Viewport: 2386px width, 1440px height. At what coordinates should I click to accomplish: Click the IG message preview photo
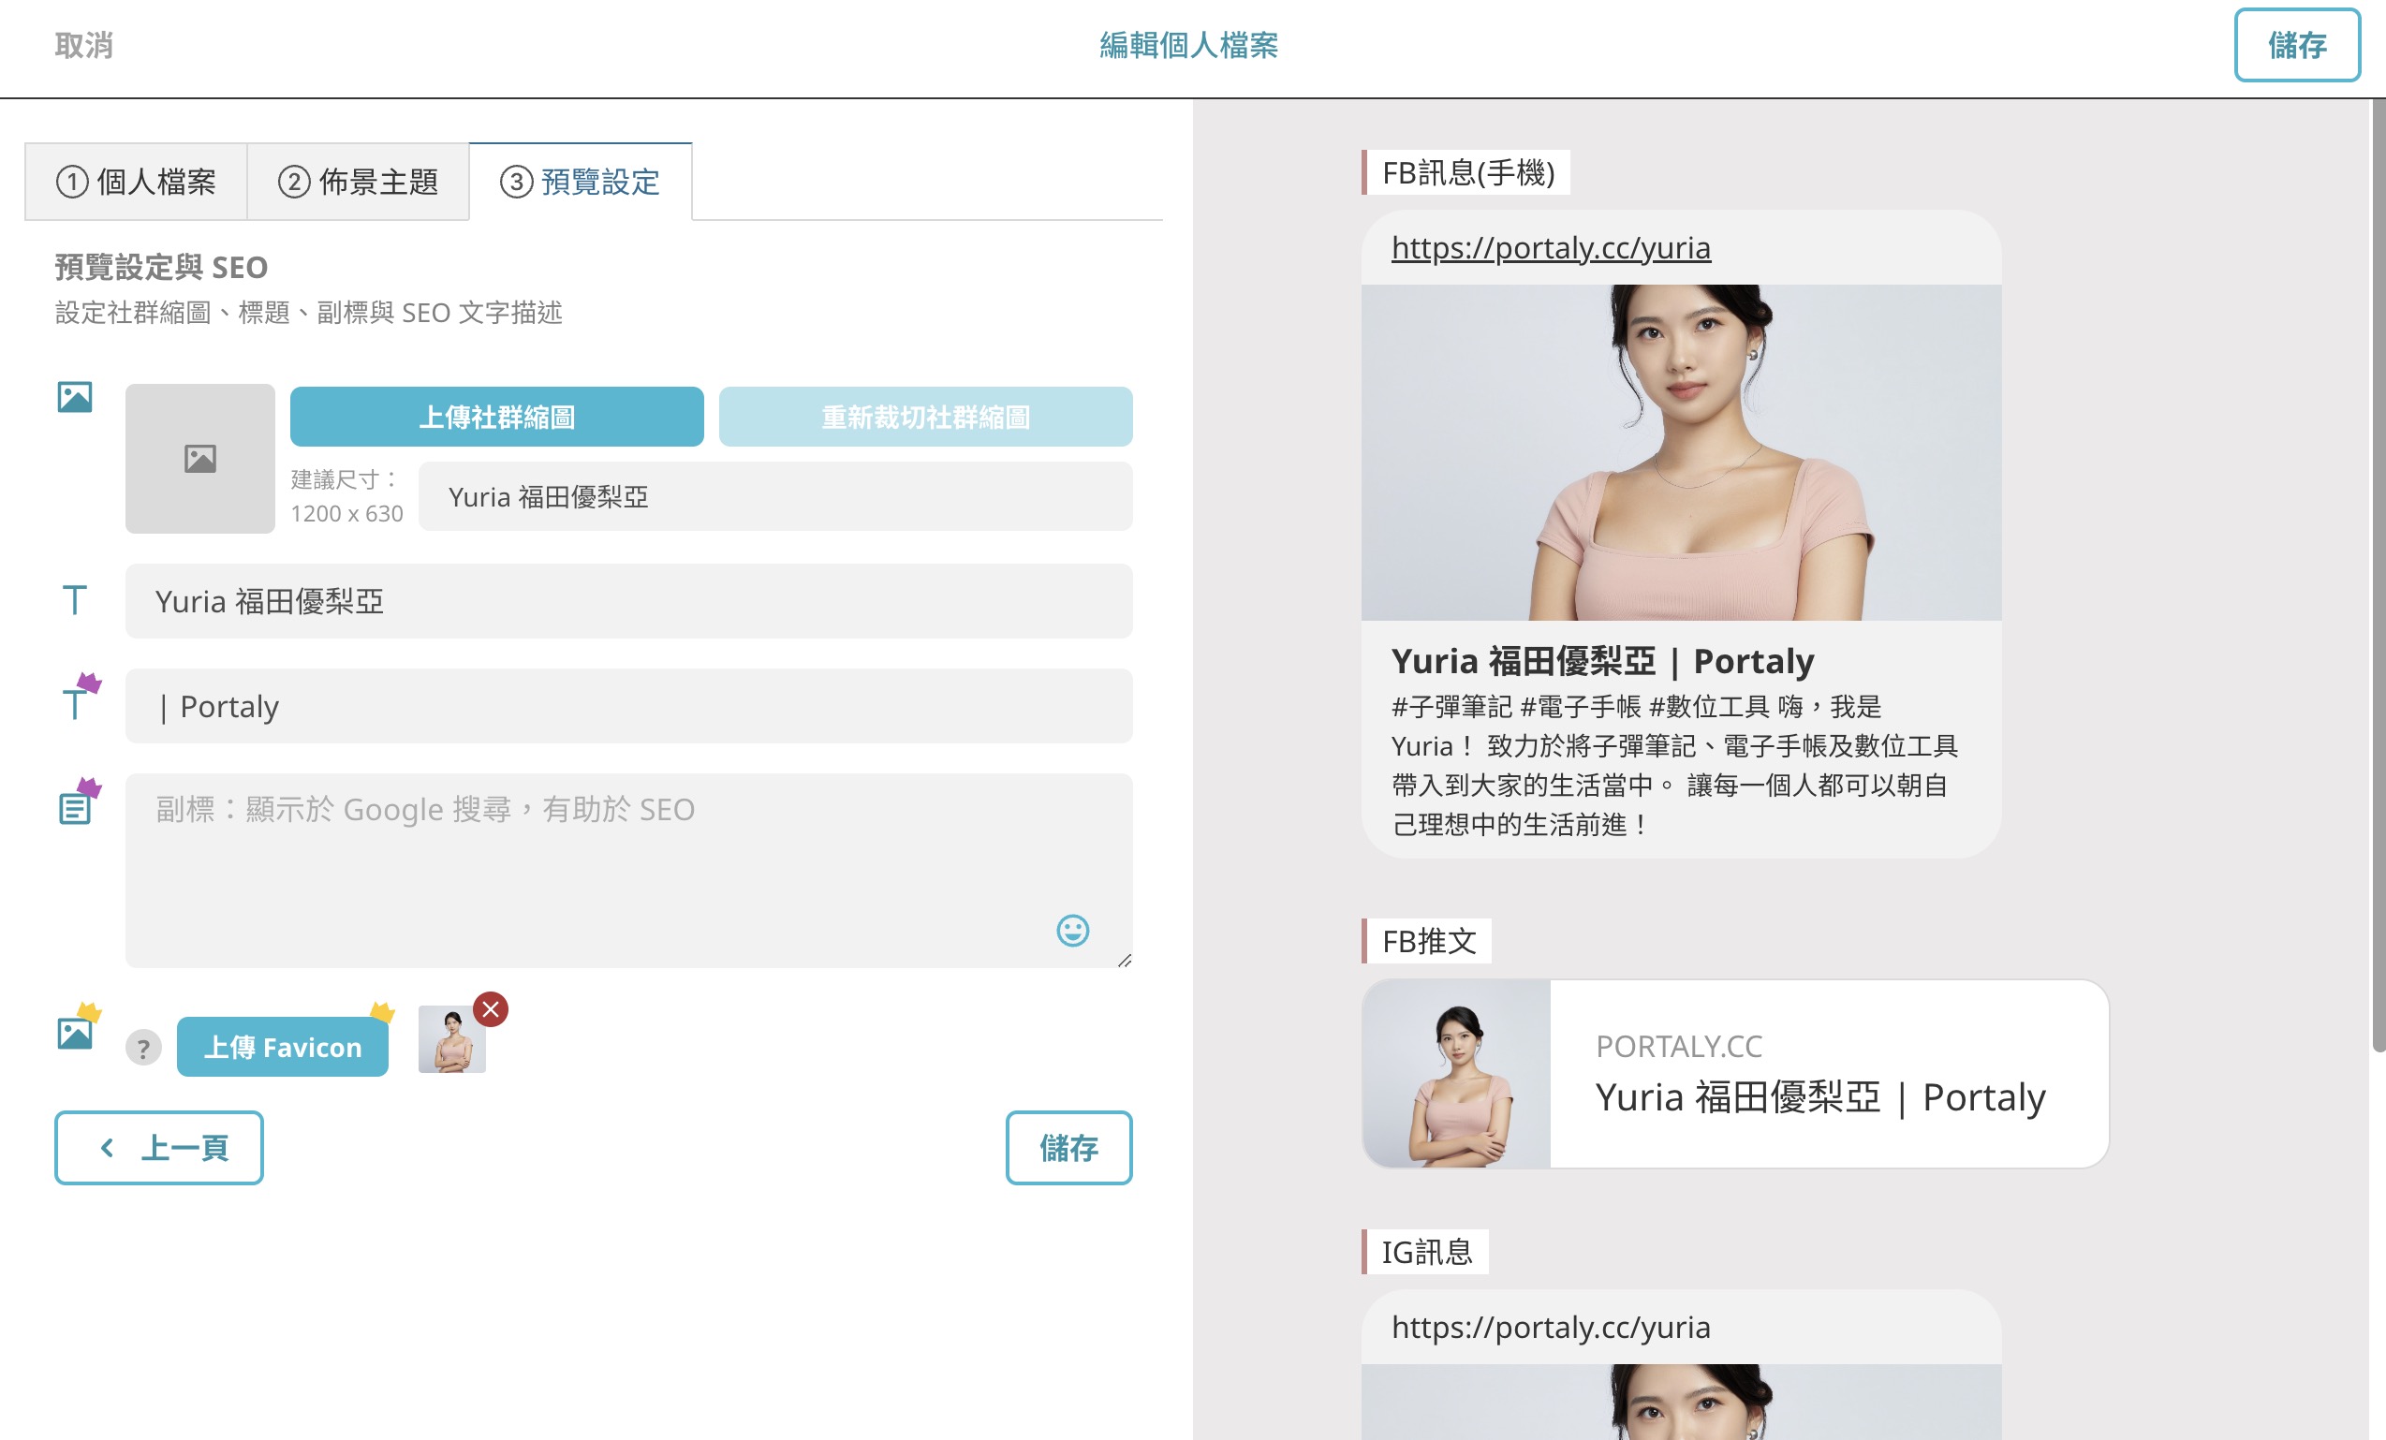pos(1681,1403)
